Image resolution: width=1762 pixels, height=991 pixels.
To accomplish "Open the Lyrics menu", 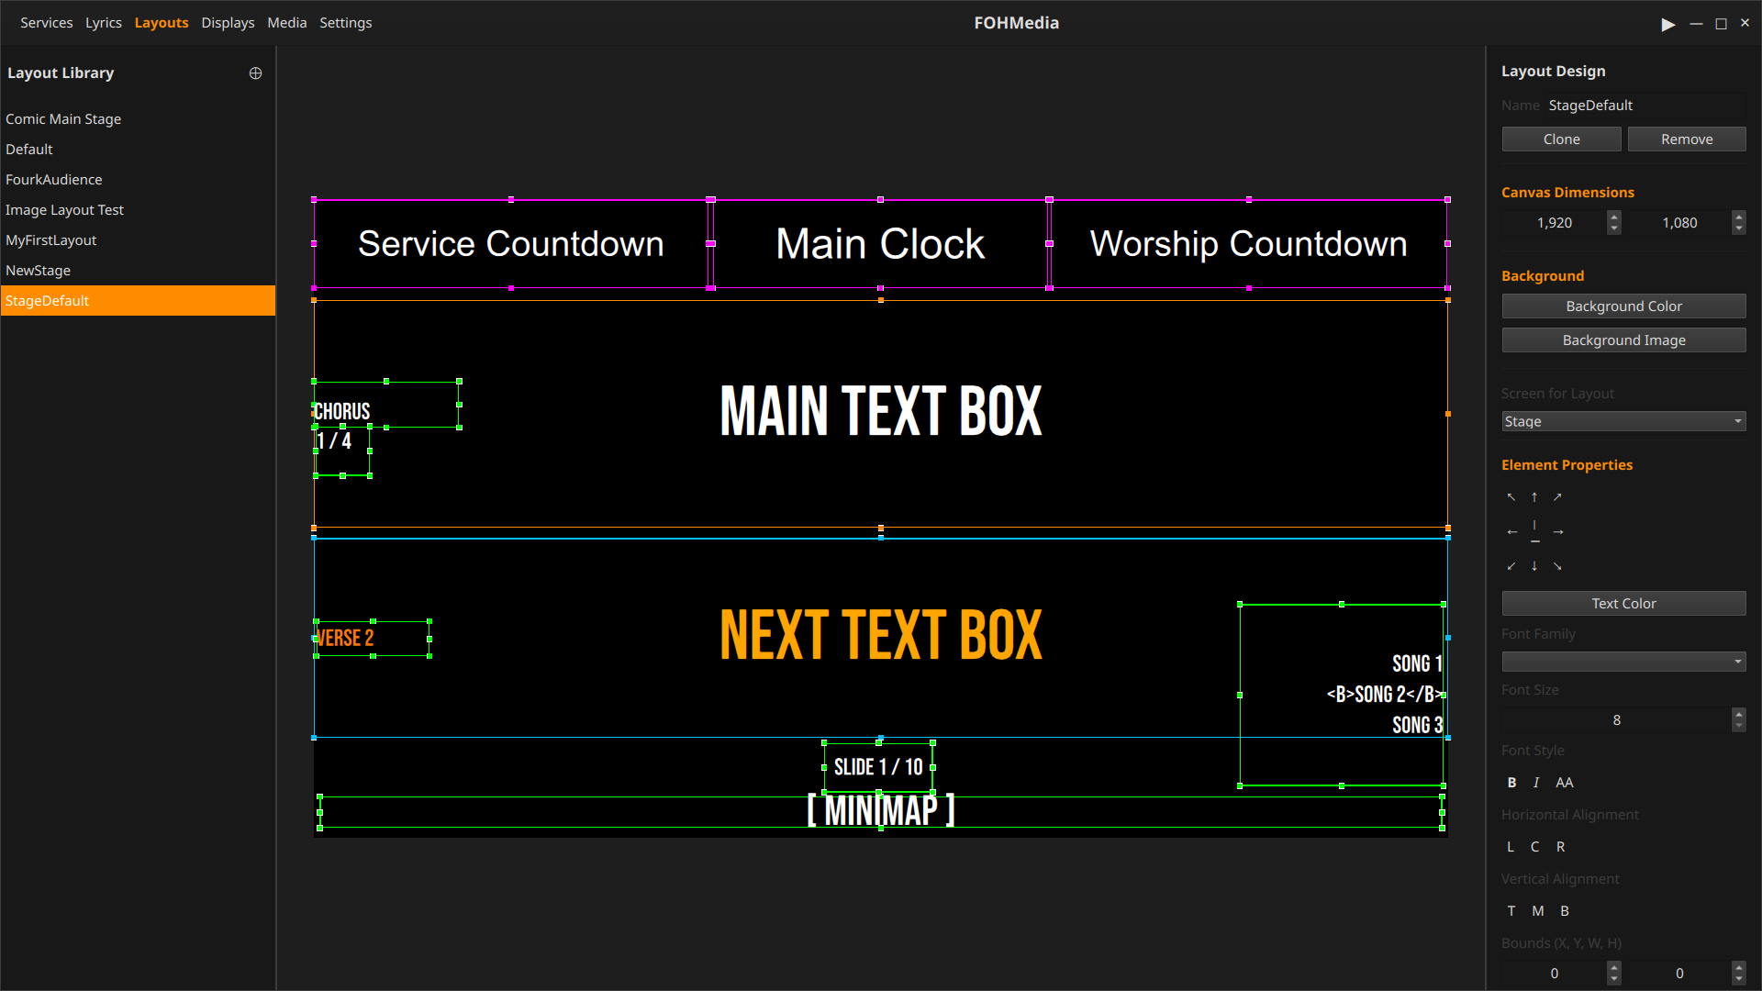I will (x=104, y=23).
